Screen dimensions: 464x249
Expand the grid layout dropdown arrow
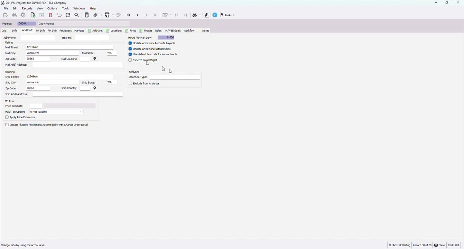171,15
